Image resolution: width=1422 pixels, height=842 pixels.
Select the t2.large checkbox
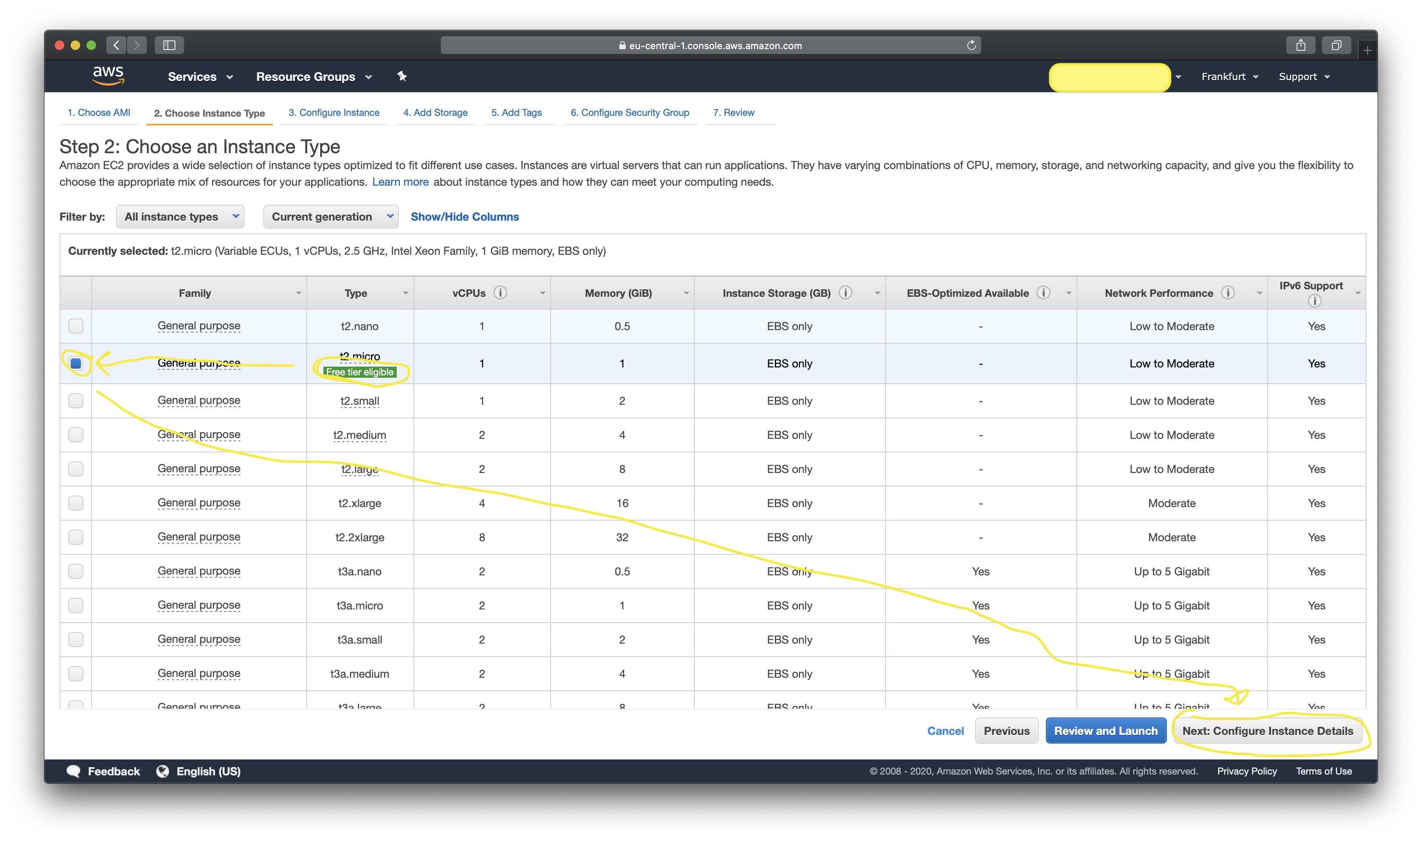[x=75, y=469]
